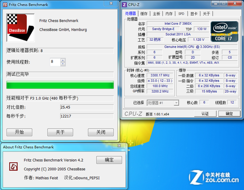Click the multiplier value x 33.0 (12 - 33)
This screenshot has height=190, width=244.
(x=160, y=81)
